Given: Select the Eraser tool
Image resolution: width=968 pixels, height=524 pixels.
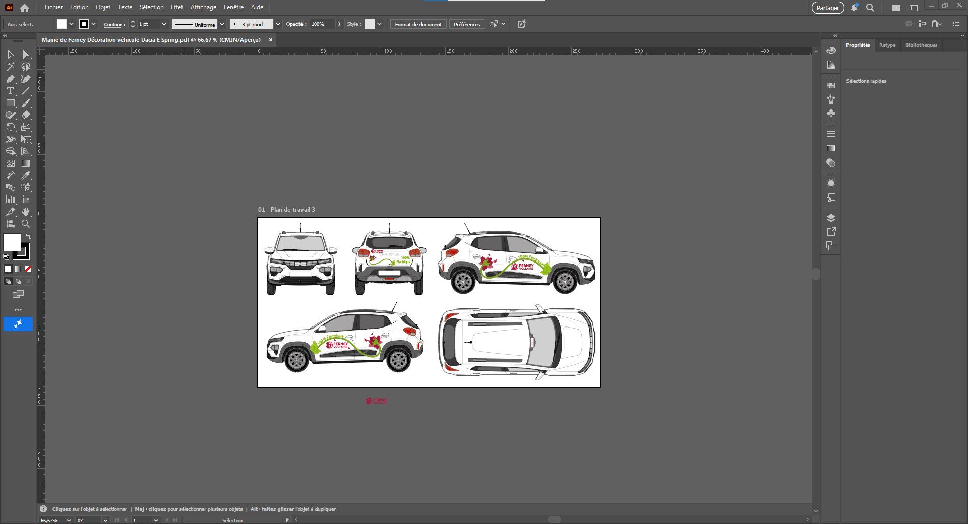Looking at the screenshot, I should click(27, 115).
